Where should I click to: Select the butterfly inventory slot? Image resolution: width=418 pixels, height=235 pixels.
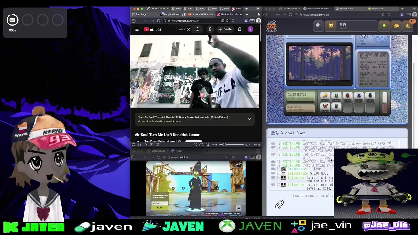point(325,107)
